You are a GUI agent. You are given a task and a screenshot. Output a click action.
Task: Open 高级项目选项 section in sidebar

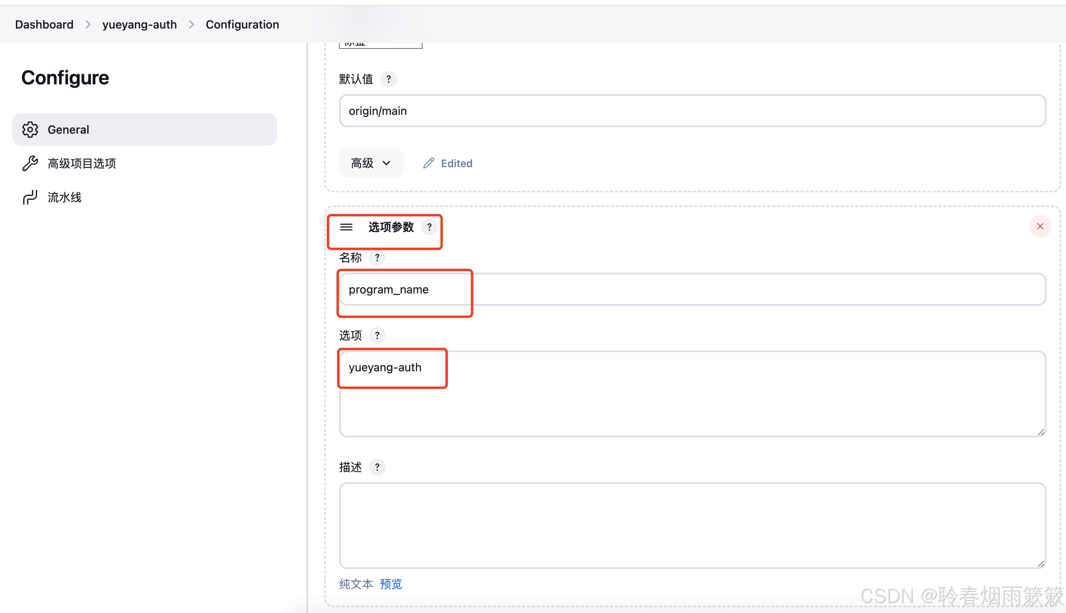coord(81,163)
